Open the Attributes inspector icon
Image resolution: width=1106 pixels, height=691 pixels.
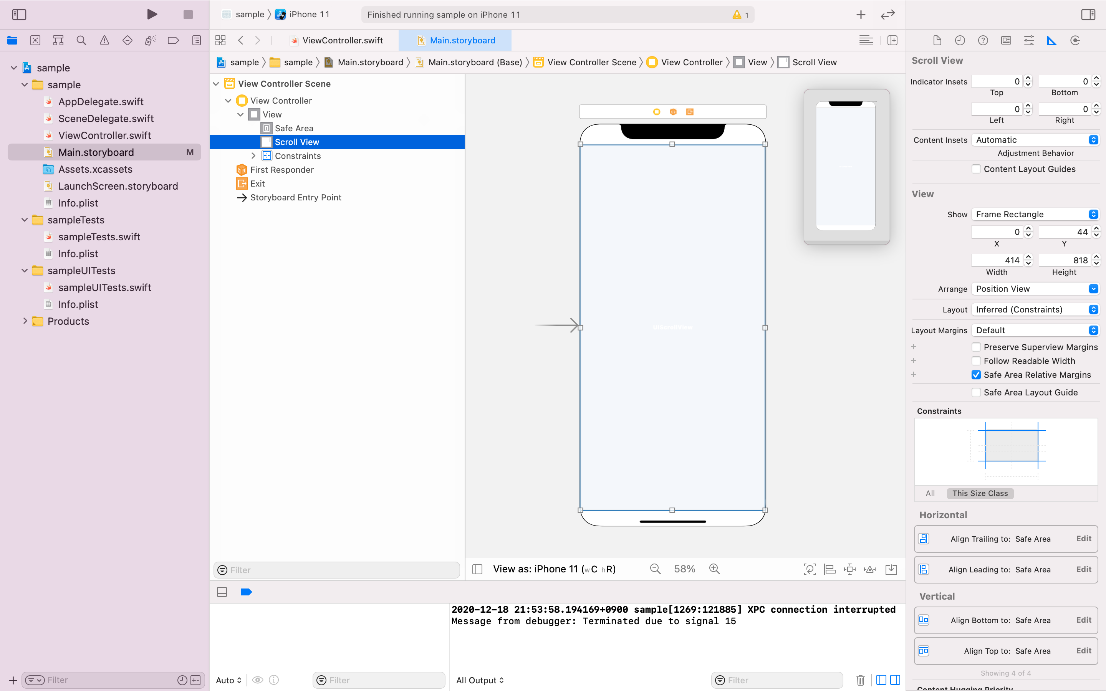1029,41
